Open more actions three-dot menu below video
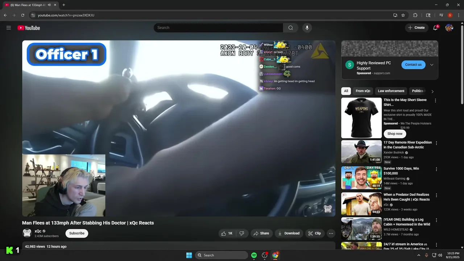Viewport: 464px width, 261px height. pyautogui.click(x=331, y=233)
